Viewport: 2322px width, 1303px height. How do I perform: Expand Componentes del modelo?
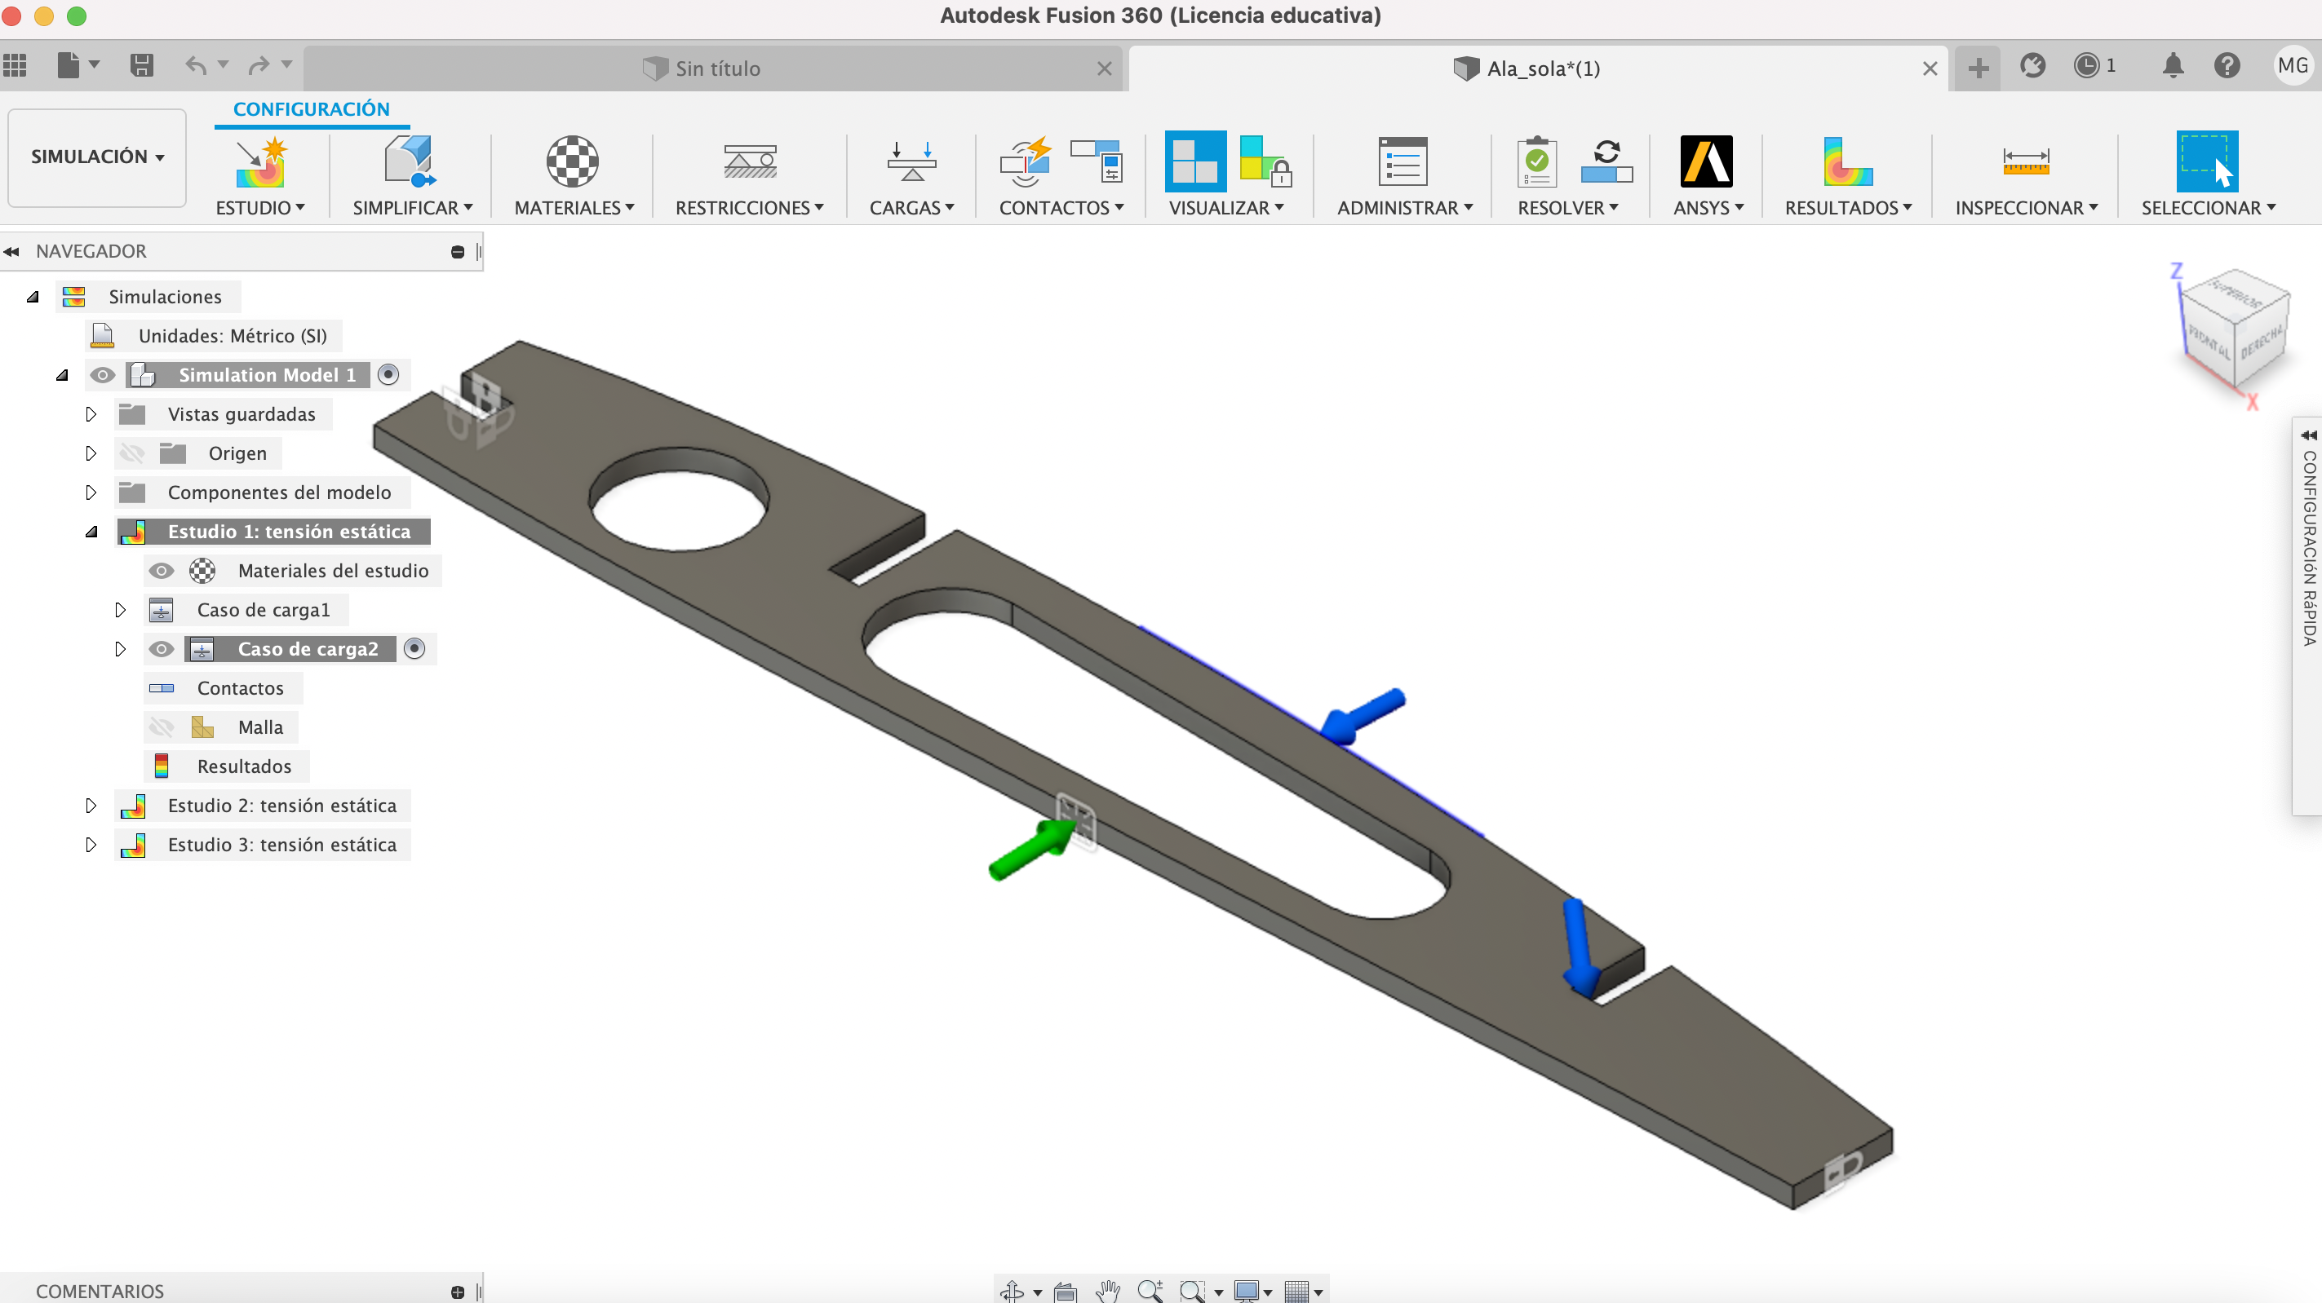tap(91, 492)
